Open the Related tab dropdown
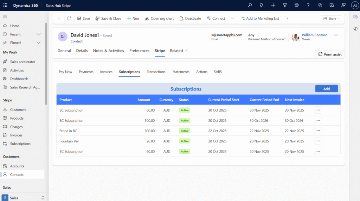Screen dimensions: 360x201 [x=179, y=51]
